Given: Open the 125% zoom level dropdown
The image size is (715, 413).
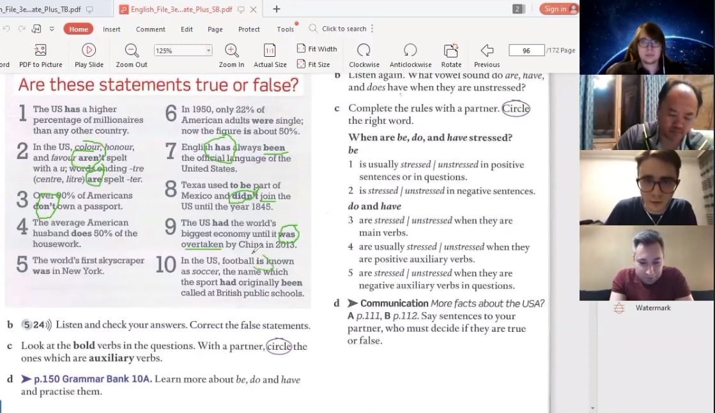Looking at the screenshot, I should [208, 50].
